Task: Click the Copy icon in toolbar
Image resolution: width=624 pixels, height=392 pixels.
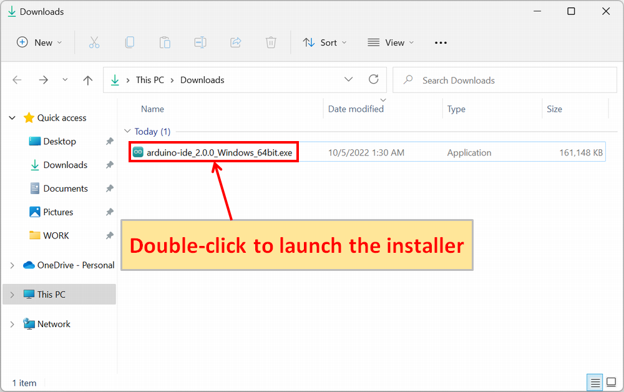Action: click(129, 42)
